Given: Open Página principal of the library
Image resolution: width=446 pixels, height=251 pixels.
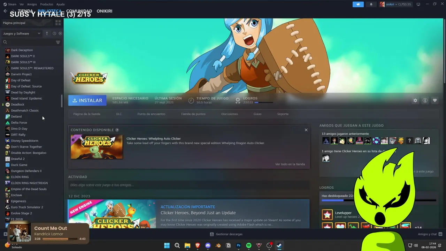Looking at the screenshot, I should [x=14, y=23].
